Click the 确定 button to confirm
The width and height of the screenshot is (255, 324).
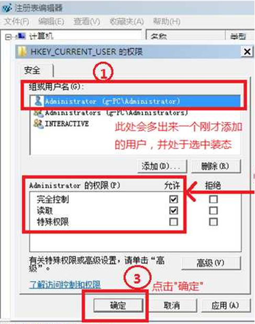tap(118, 305)
